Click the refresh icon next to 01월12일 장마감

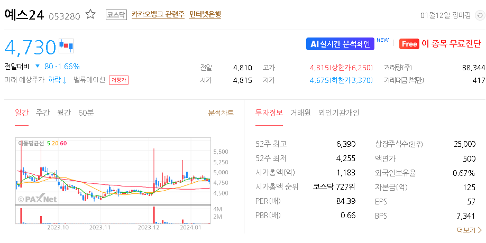point(480,15)
